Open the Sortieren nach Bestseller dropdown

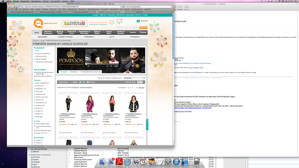tap(134, 78)
